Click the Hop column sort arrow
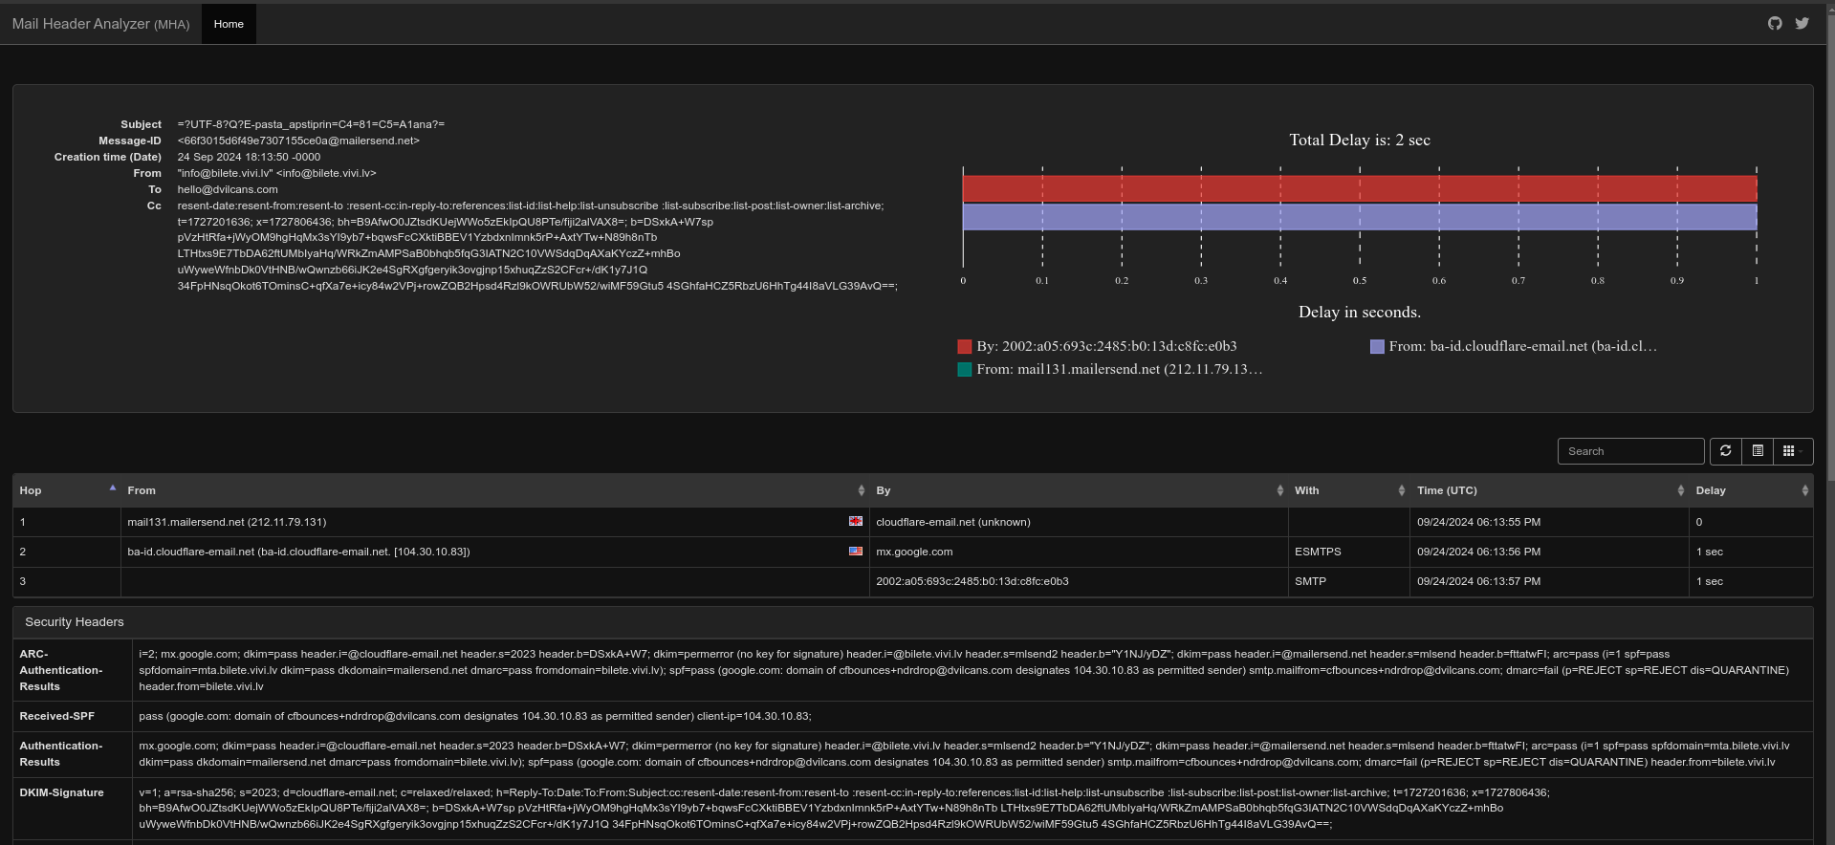Screen dimensions: 1835x845 [x=112, y=489]
